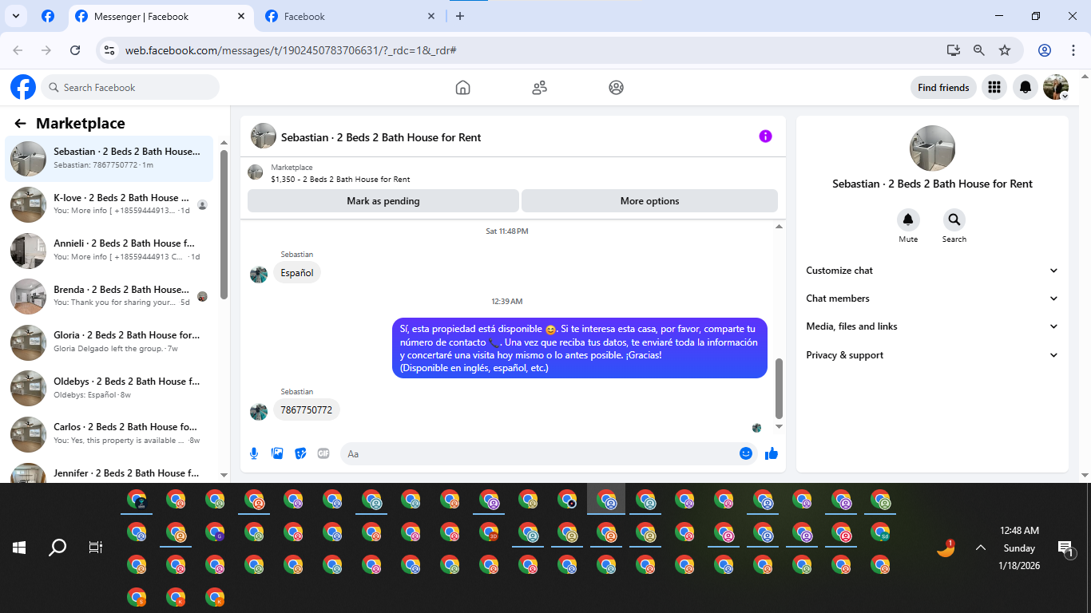Screen dimensions: 1091x613
Task: Open Chrome's three-dot menu
Action: 1073,50
